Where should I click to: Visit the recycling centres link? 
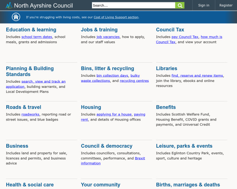(134, 81)
